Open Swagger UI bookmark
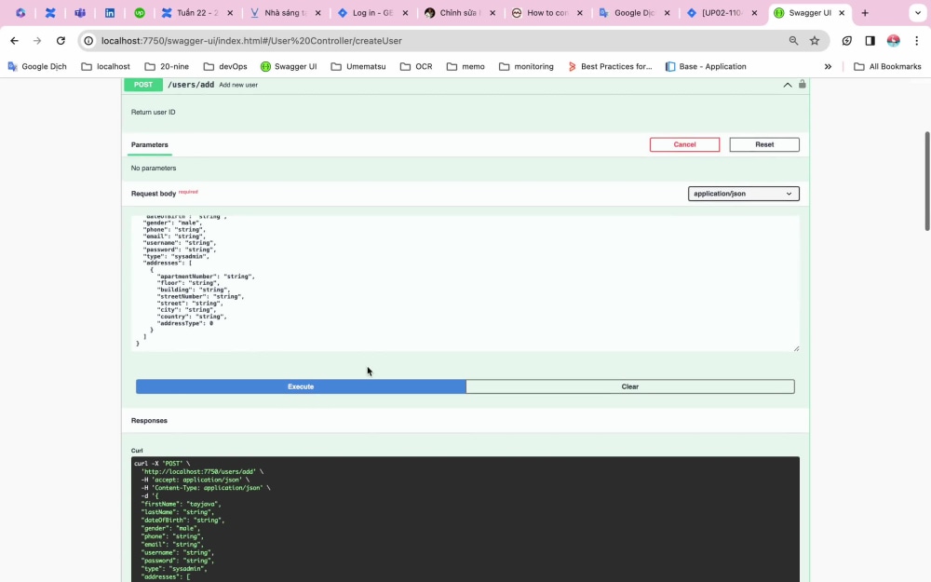This screenshot has width=931, height=582. point(289,66)
